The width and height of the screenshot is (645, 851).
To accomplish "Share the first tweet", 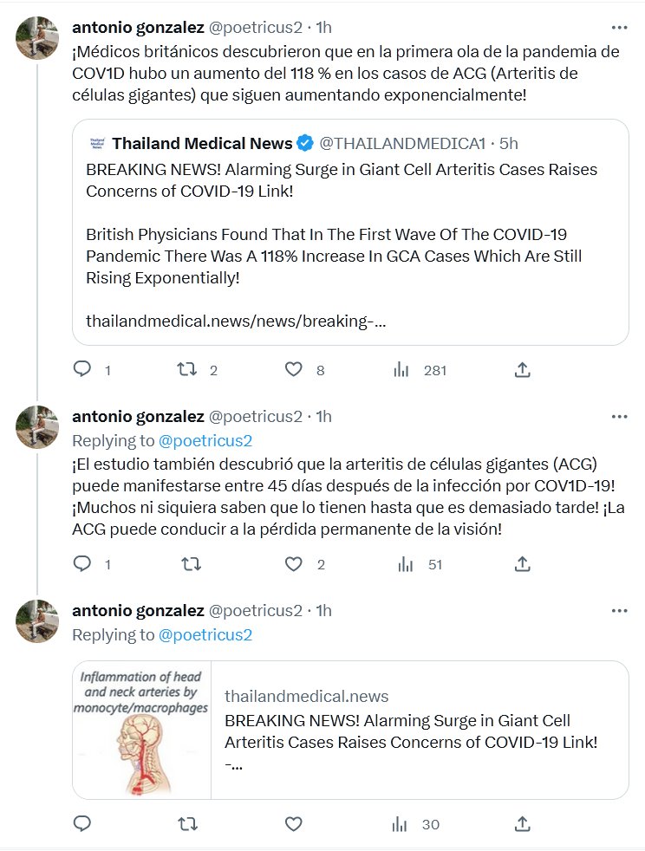I will click(x=522, y=370).
